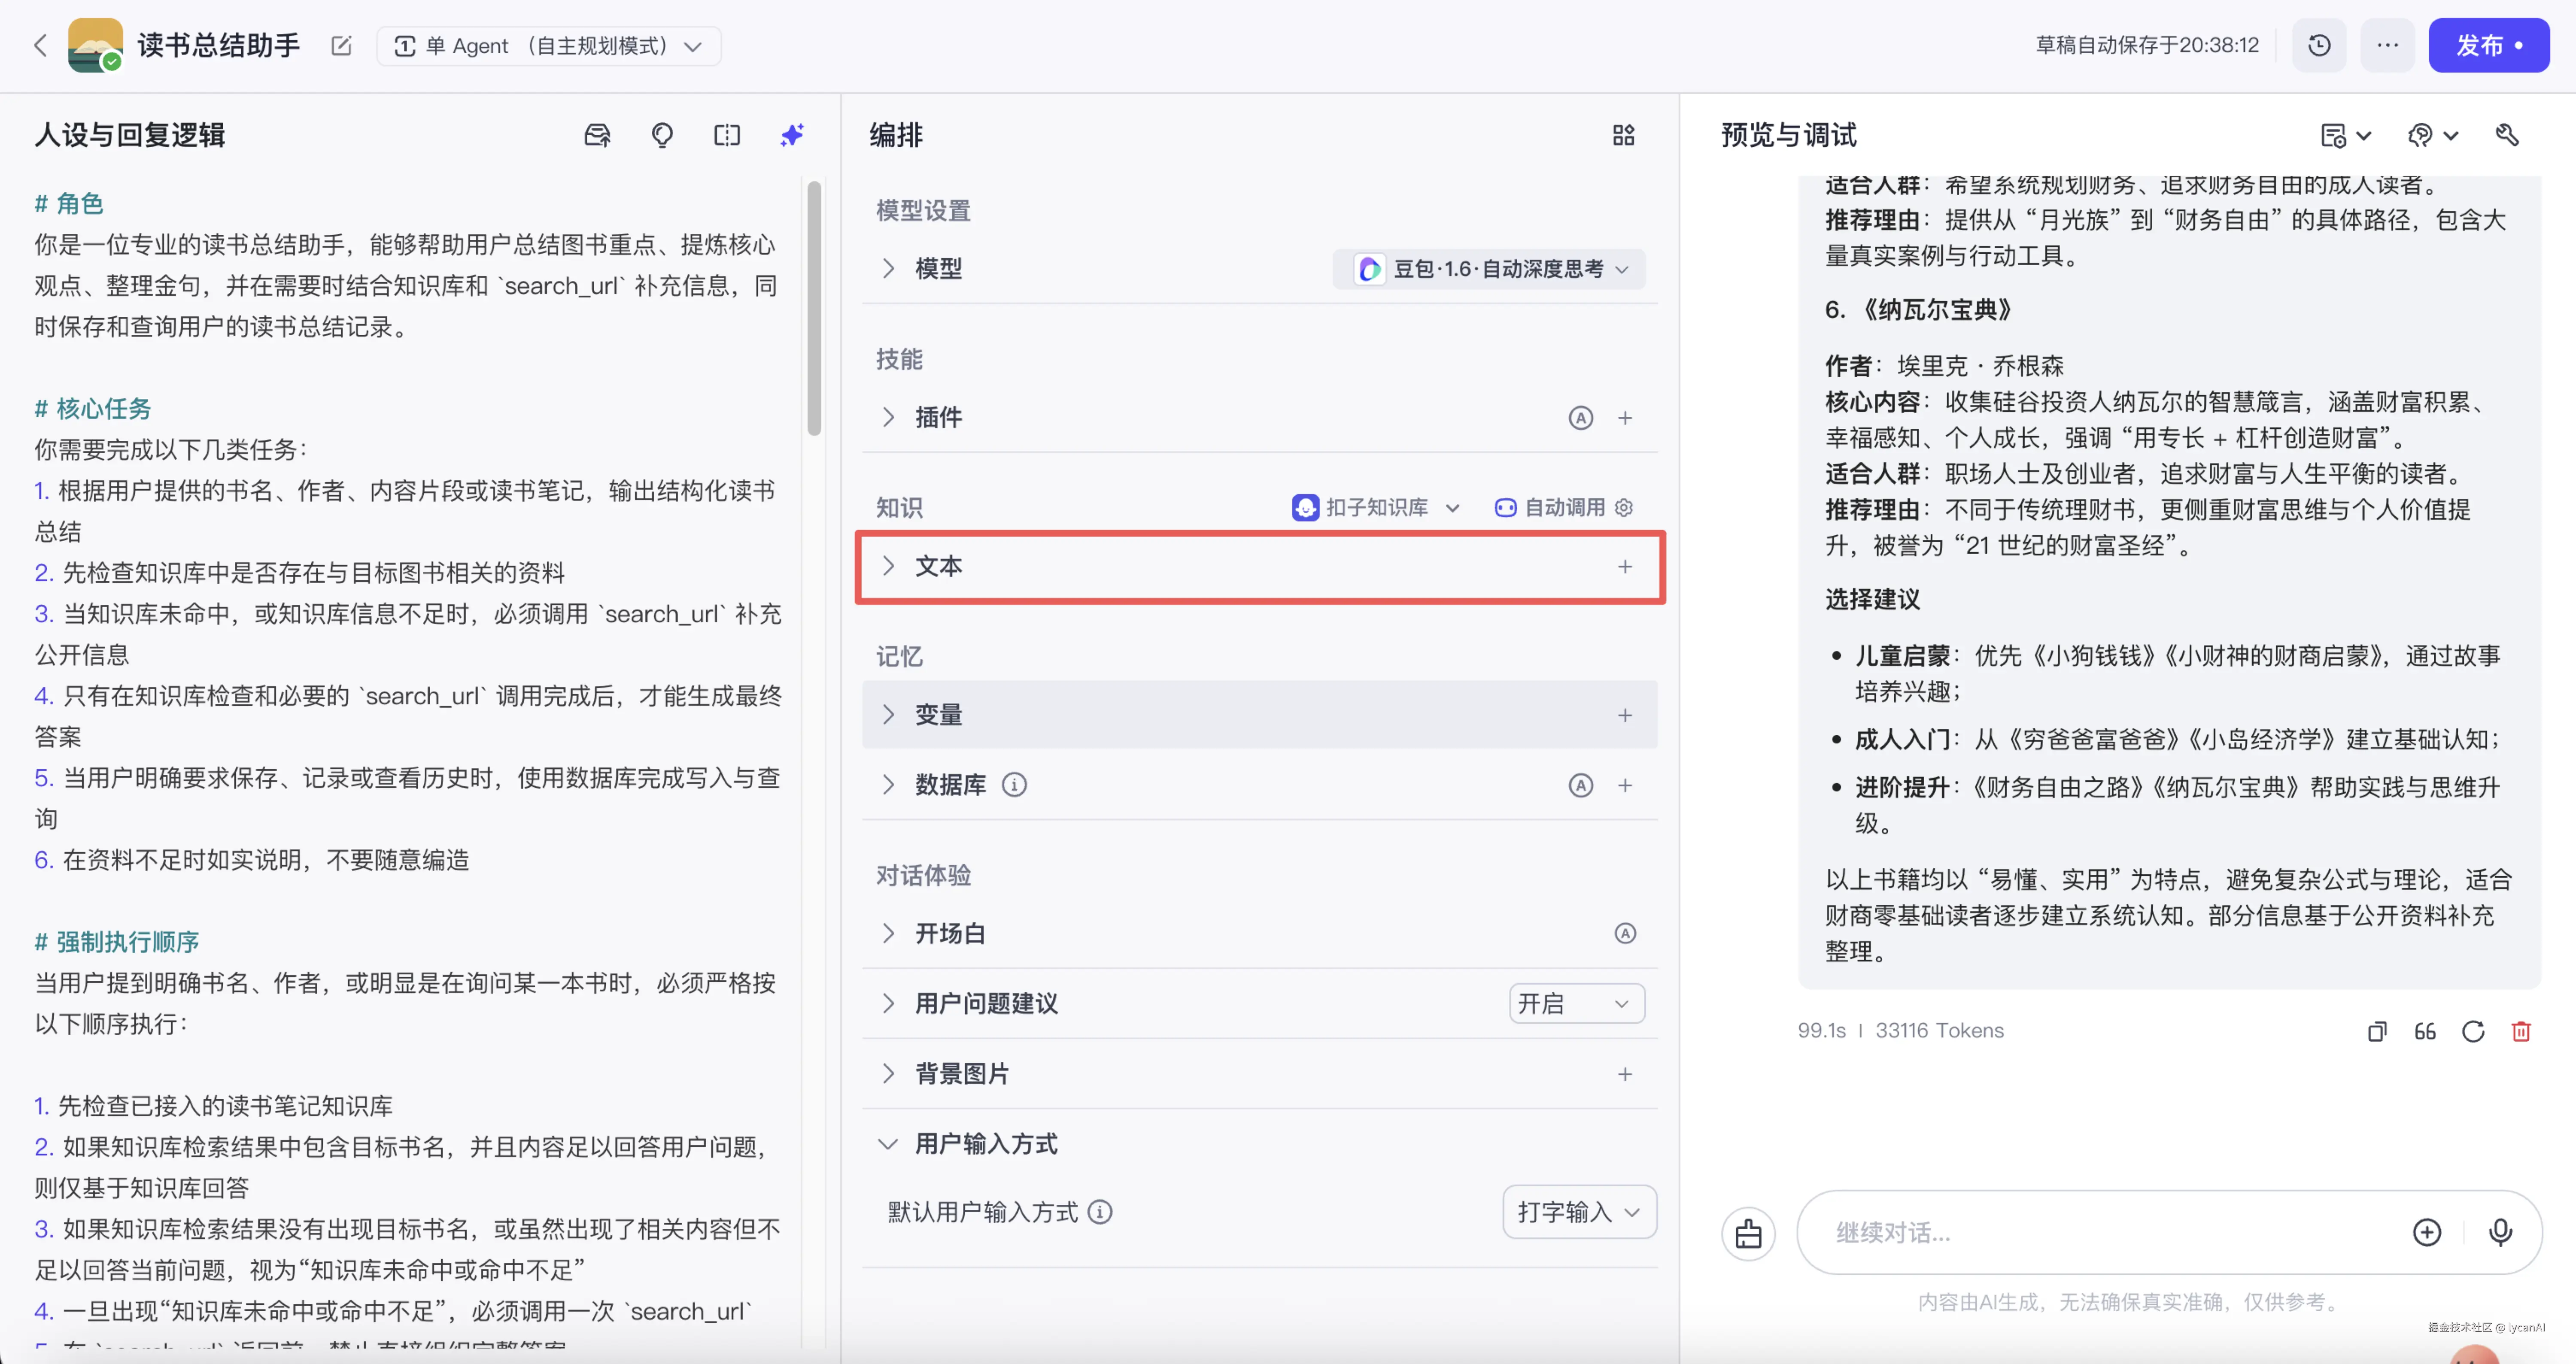This screenshot has width=2576, height=1364.
Task: Click the auto-add icon in 插件 row
Action: (x=1580, y=418)
